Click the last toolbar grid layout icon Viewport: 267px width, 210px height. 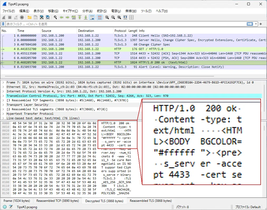pyautogui.click(x=131, y=17)
